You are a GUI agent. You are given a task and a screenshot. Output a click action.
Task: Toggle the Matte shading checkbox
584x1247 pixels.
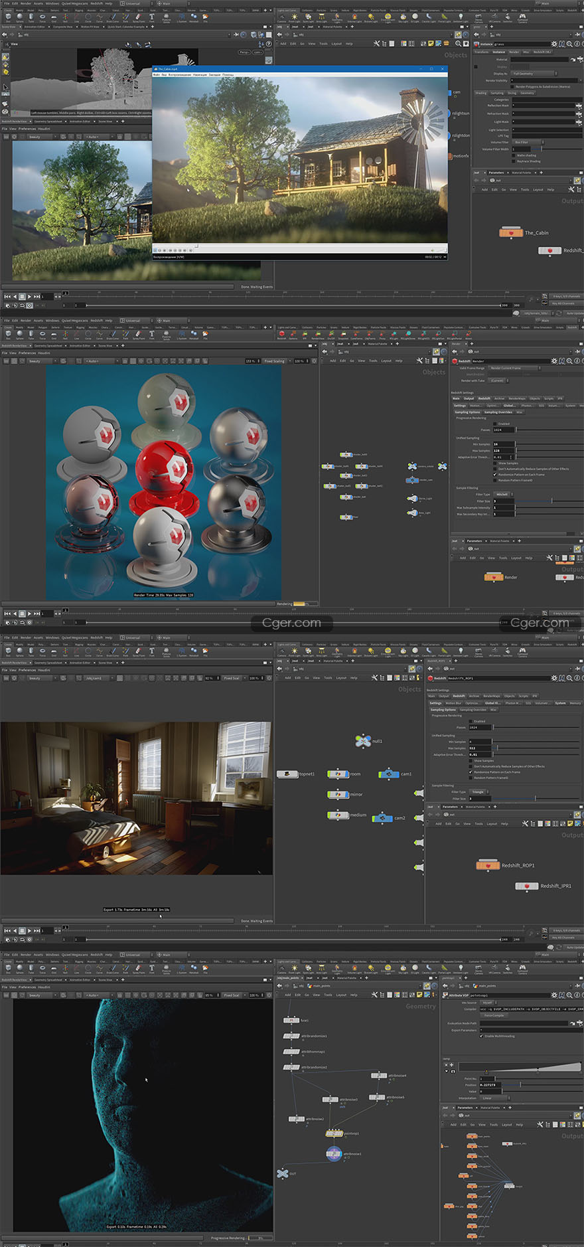coord(514,155)
